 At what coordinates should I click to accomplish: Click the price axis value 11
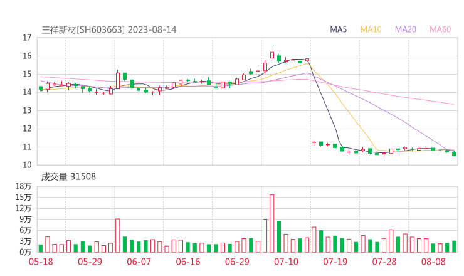27,147
